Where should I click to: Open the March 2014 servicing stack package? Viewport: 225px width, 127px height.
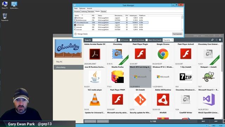pos(140,77)
